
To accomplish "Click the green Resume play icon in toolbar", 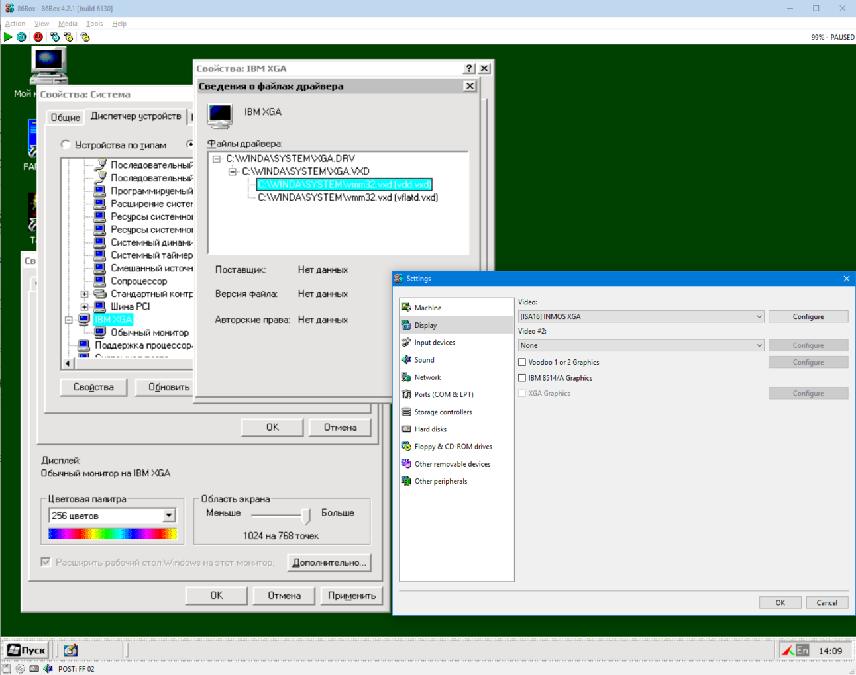I will coord(8,37).
